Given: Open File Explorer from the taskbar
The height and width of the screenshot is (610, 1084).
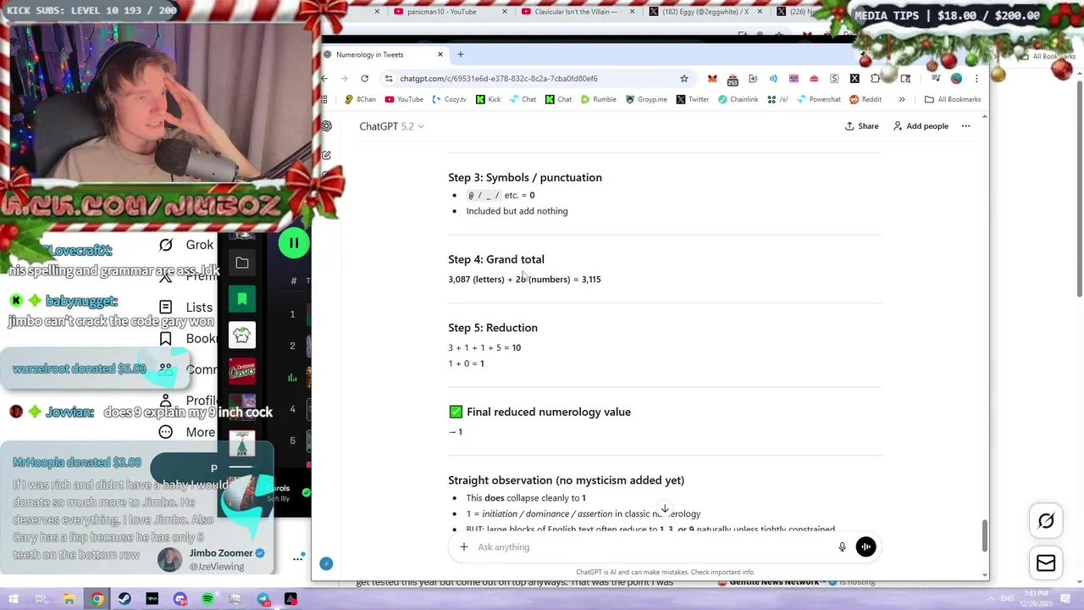Looking at the screenshot, I should click(x=69, y=599).
